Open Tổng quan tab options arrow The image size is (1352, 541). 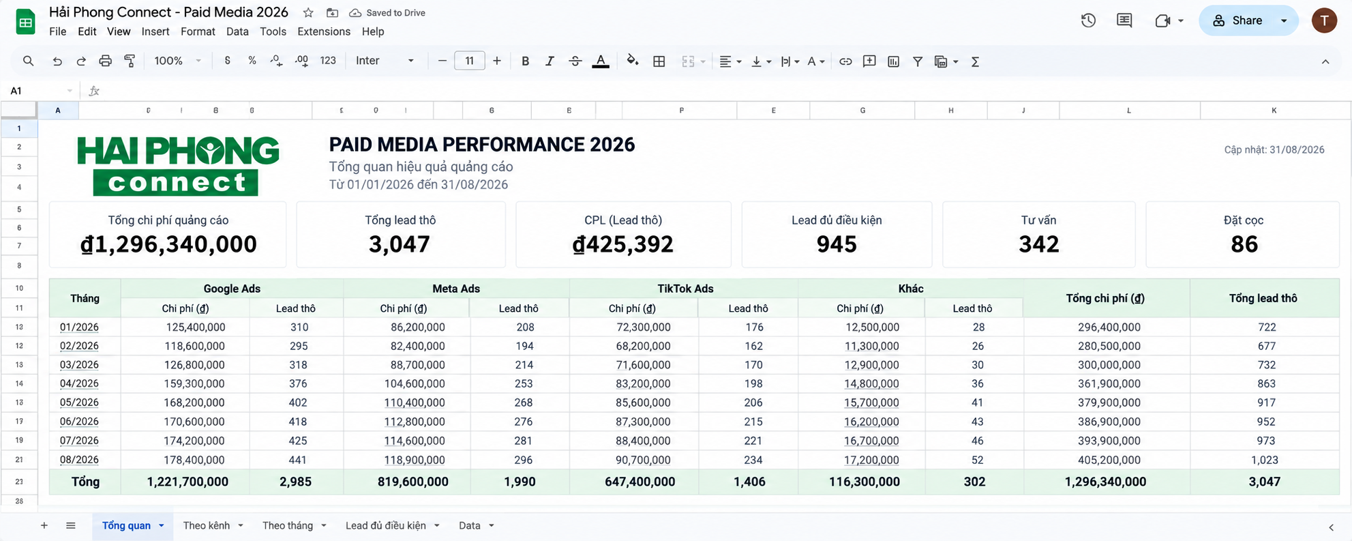pos(162,525)
